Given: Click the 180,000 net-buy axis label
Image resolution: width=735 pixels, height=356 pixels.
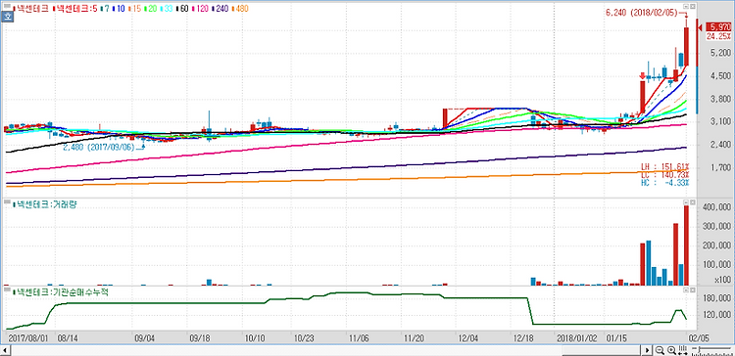Looking at the screenshot, I should 716,298.
